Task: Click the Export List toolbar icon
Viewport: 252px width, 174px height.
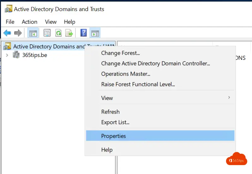Action: 69,33
